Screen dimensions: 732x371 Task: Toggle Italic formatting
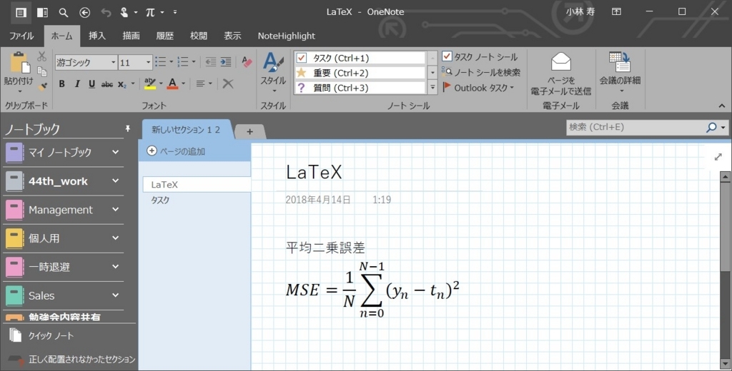(x=77, y=84)
